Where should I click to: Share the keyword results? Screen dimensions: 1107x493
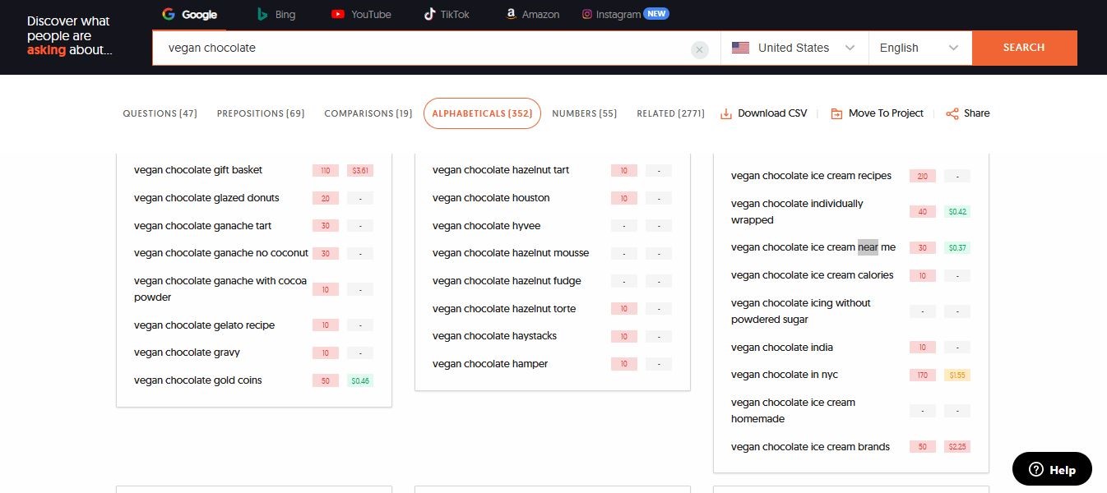(x=967, y=113)
